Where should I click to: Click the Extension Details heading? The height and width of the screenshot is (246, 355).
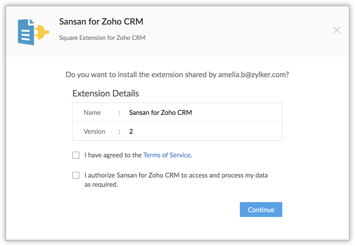click(x=105, y=93)
